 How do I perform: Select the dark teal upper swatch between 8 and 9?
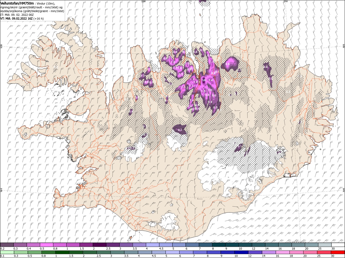pos(219,245)
